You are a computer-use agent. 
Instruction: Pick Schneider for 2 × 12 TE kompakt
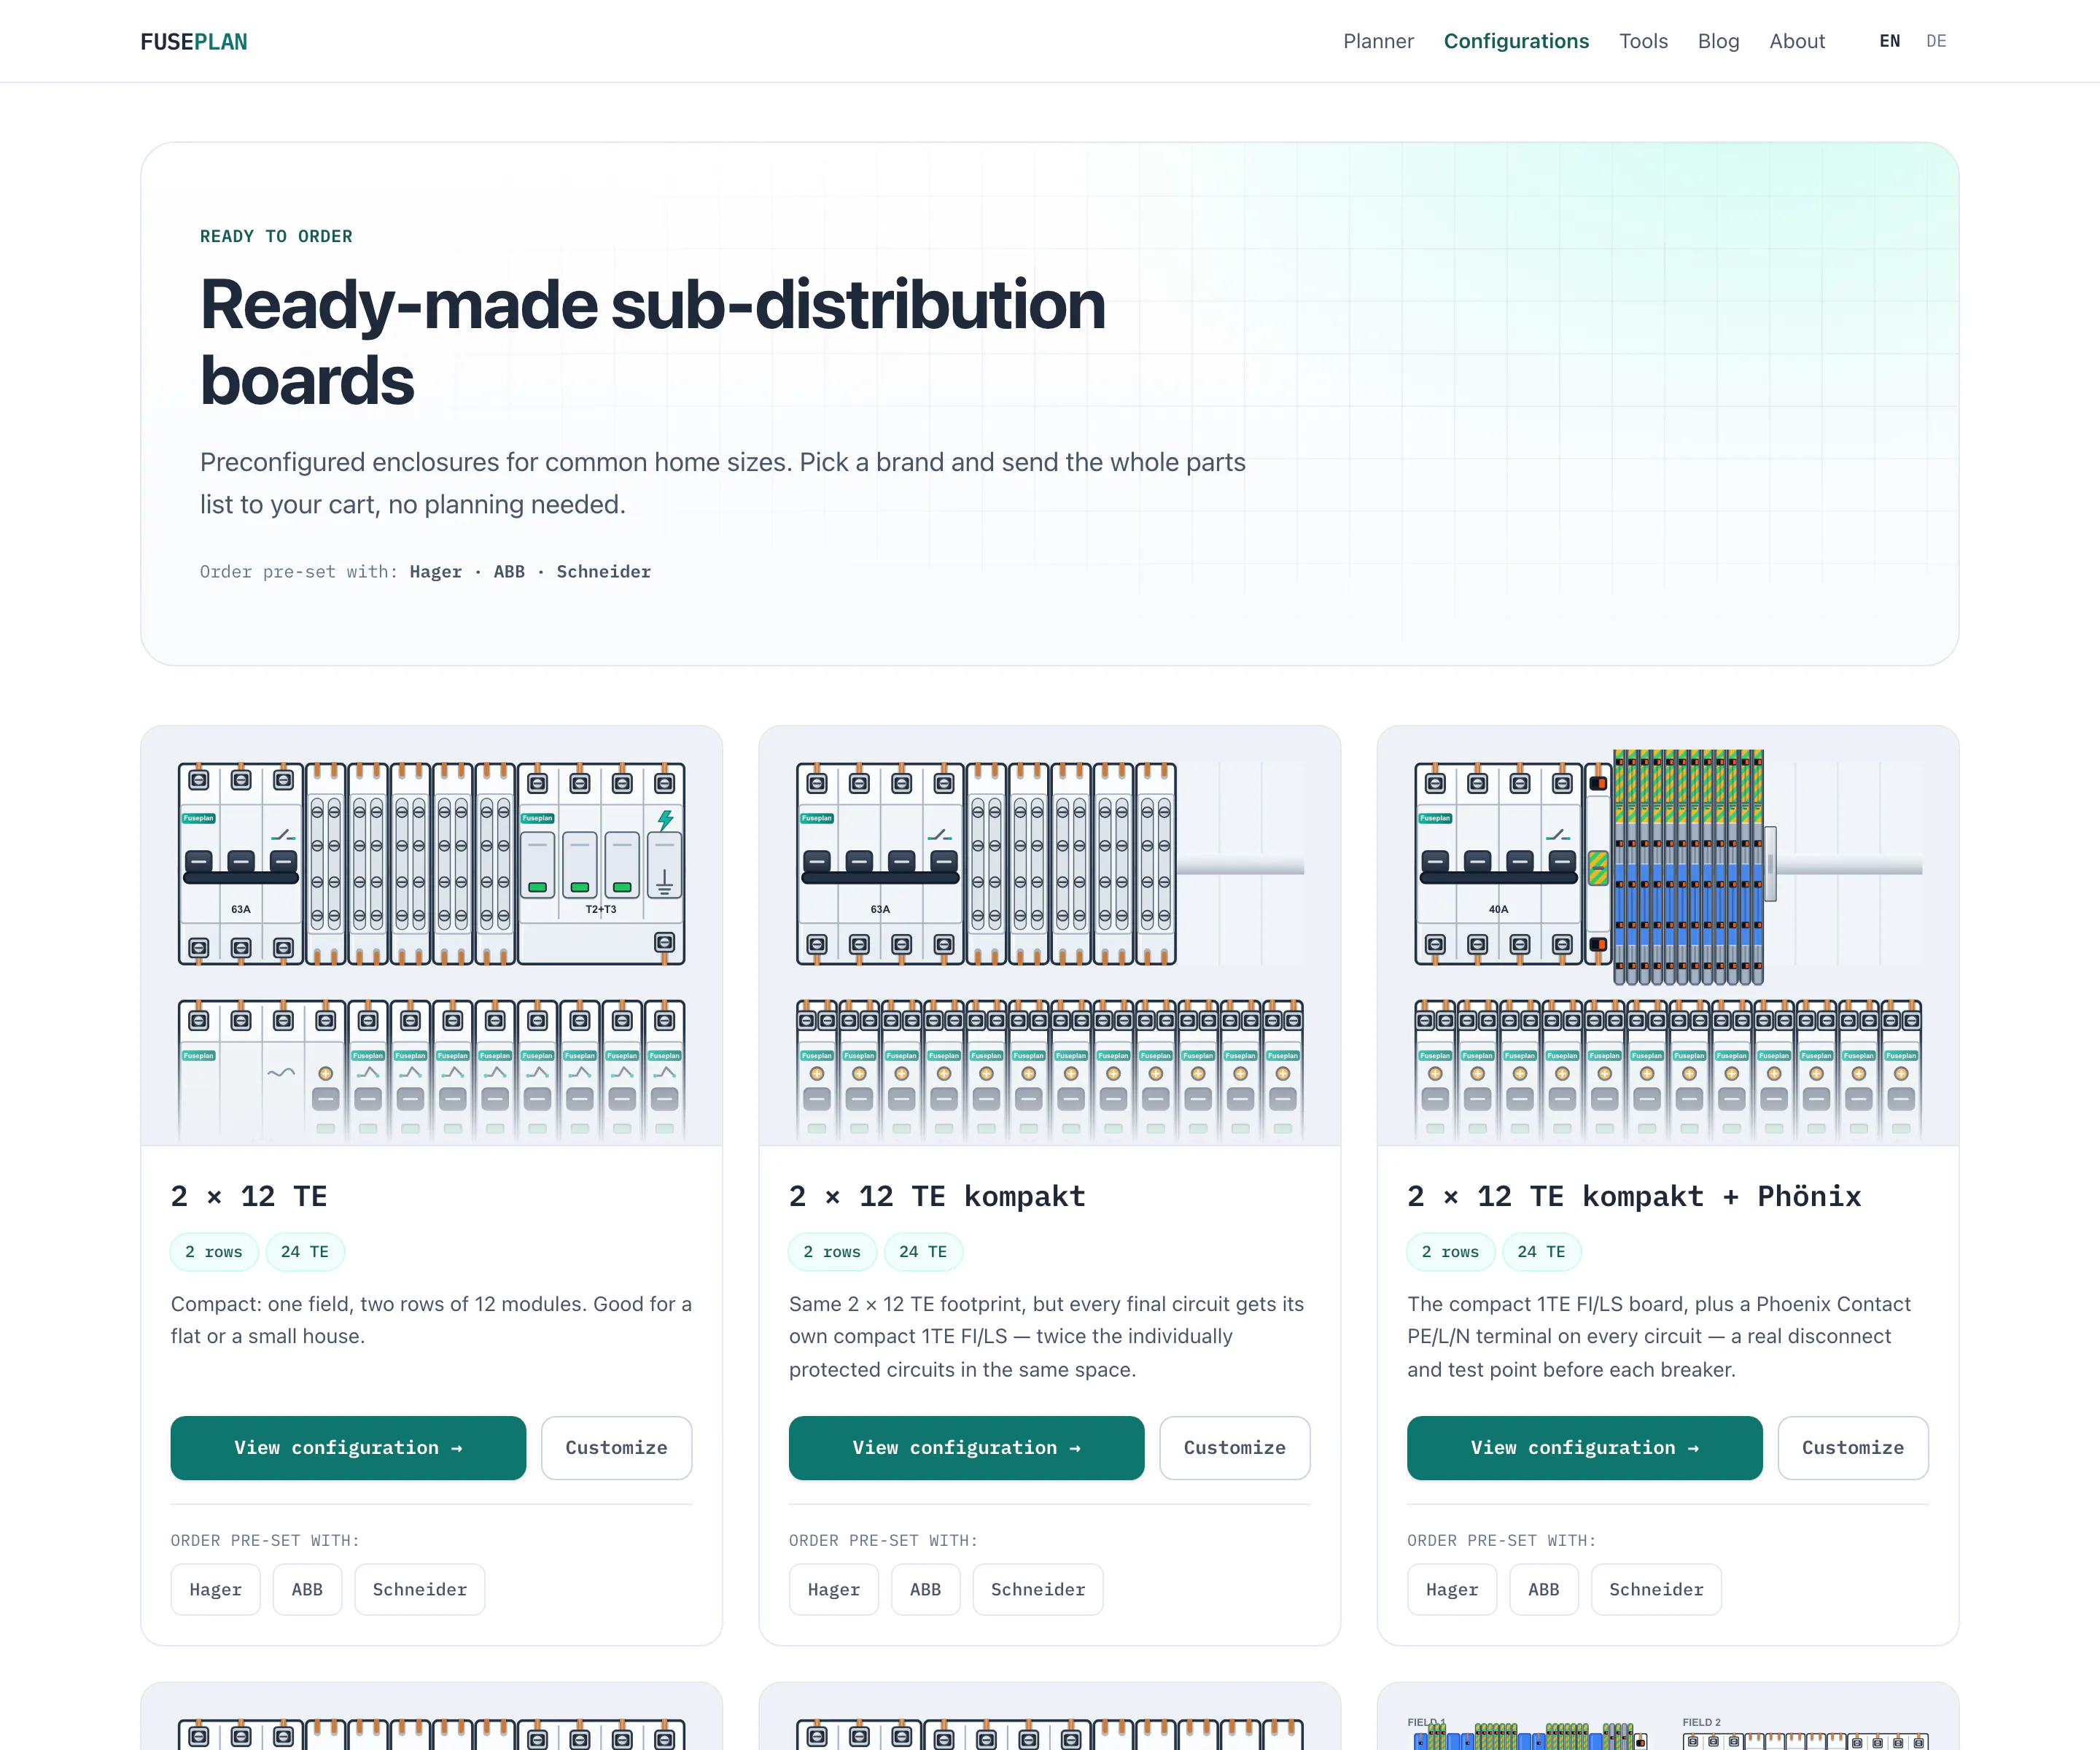[1038, 1589]
